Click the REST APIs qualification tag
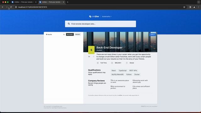Image resolution: width=201 pixels, height=113 pixels. 133,71
